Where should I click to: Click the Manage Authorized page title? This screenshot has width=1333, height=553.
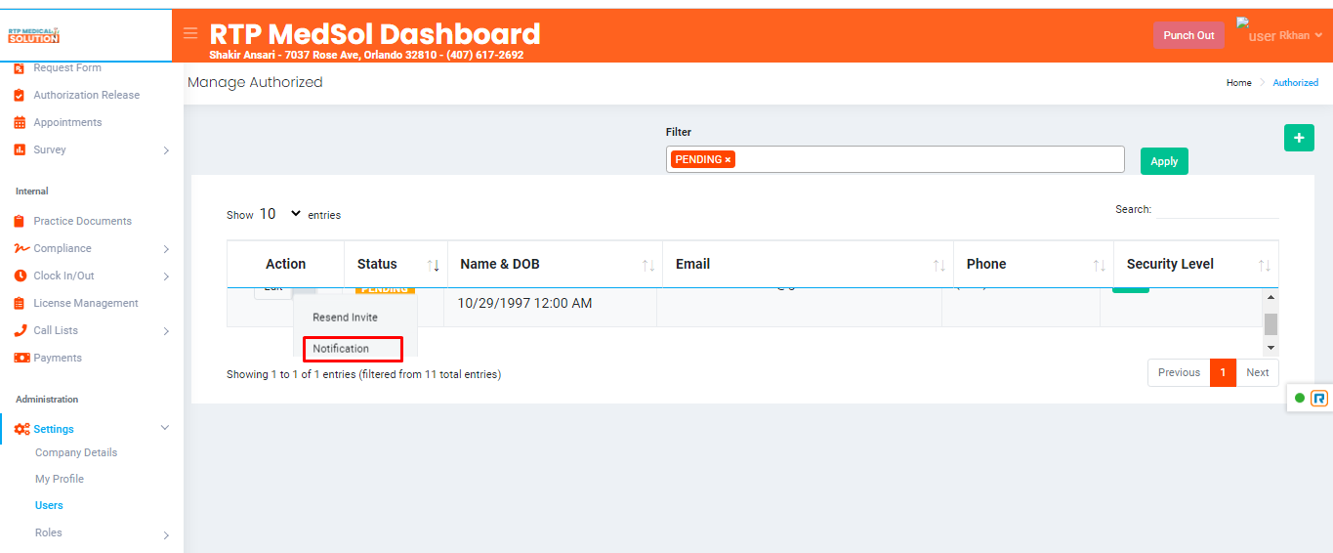(x=255, y=82)
